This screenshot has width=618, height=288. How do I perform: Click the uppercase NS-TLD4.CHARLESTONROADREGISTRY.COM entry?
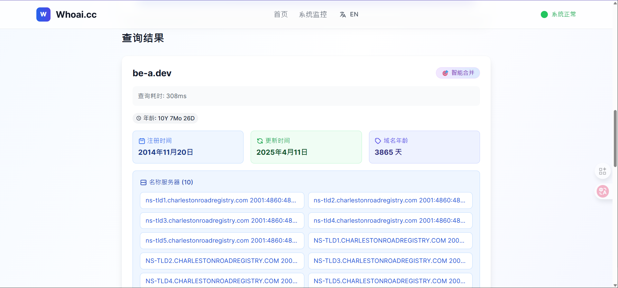click(222, 281)
